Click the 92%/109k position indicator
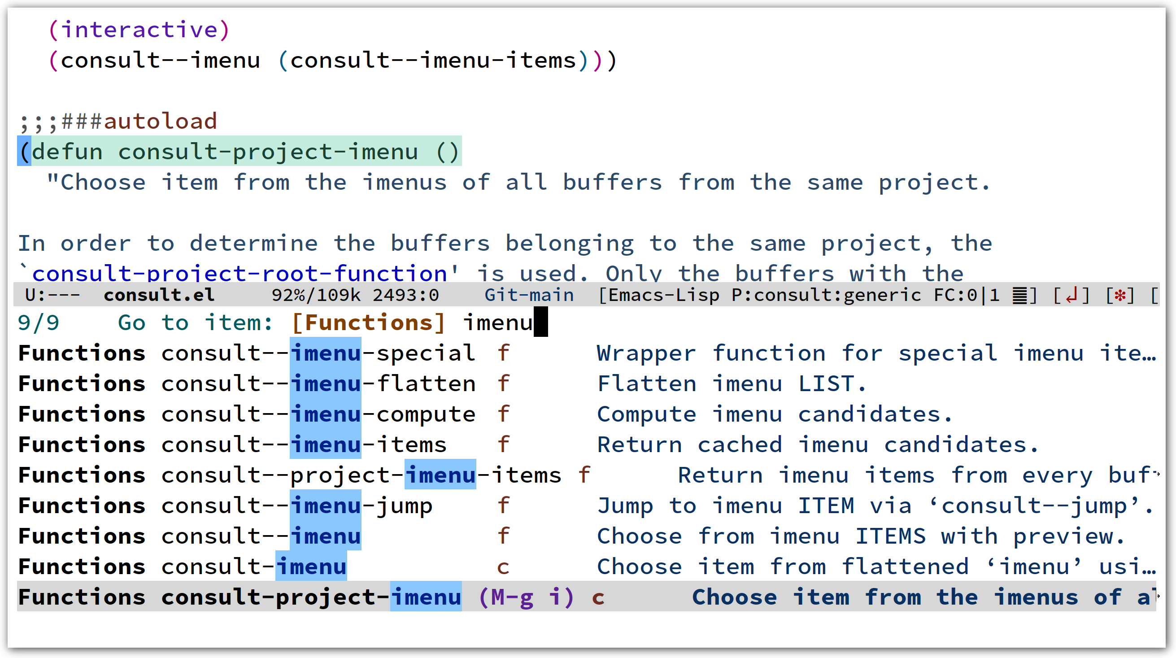Viewport: 1176px width, 658px height. 316,296
